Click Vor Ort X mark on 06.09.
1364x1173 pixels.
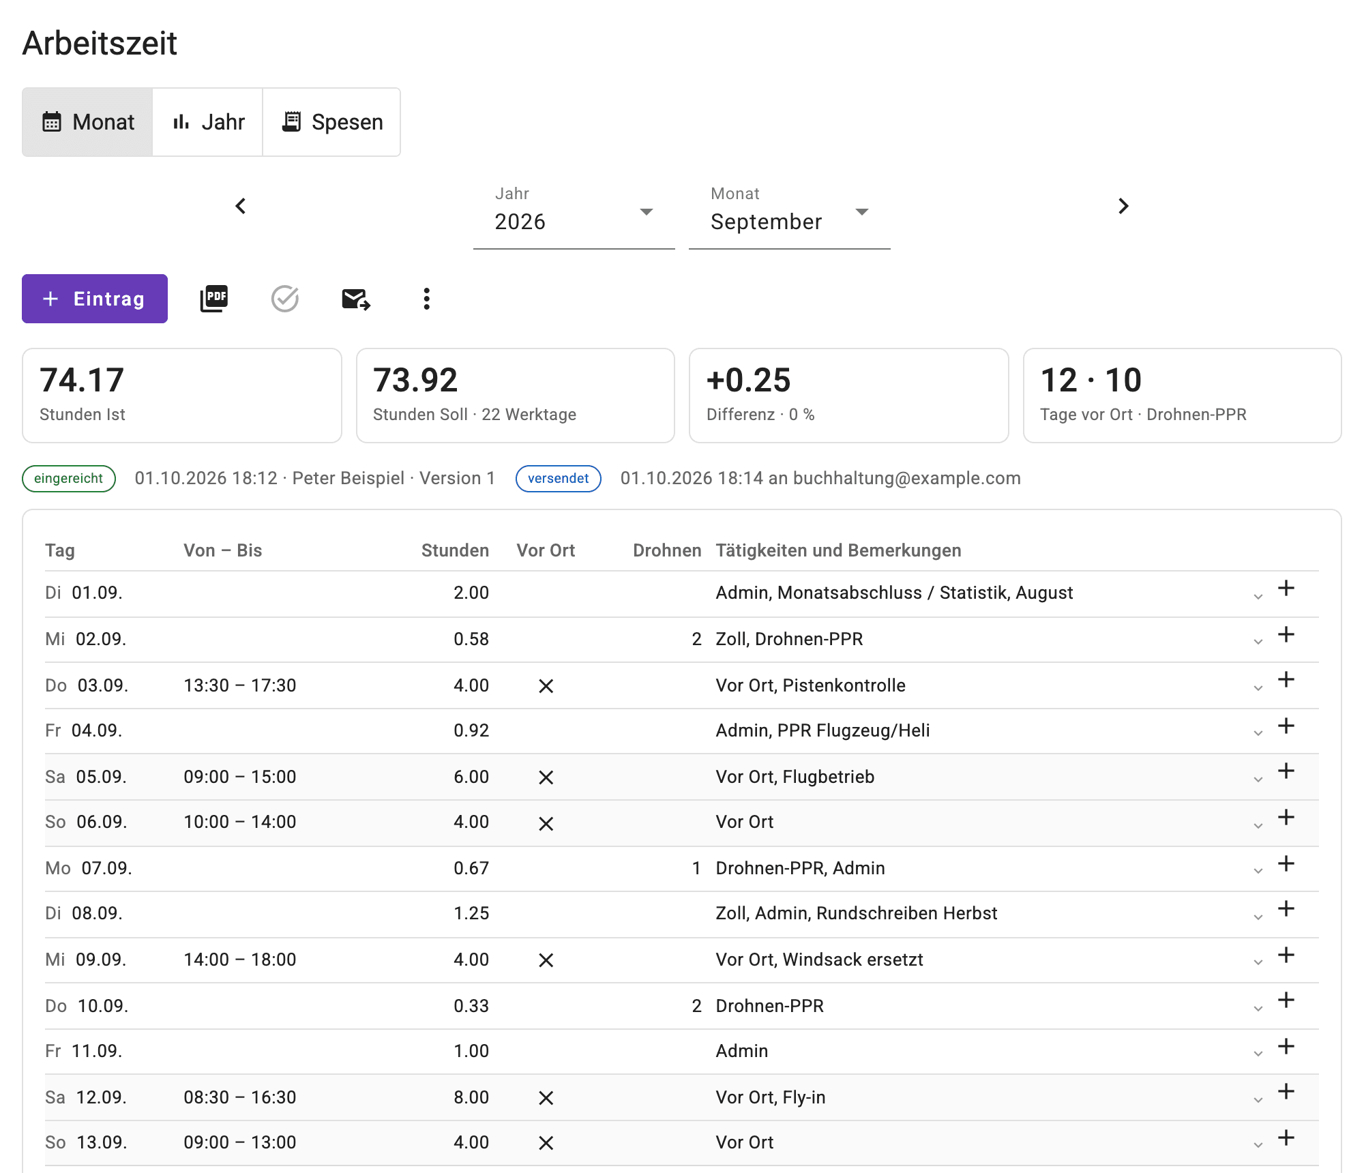[x=546, y=824]
